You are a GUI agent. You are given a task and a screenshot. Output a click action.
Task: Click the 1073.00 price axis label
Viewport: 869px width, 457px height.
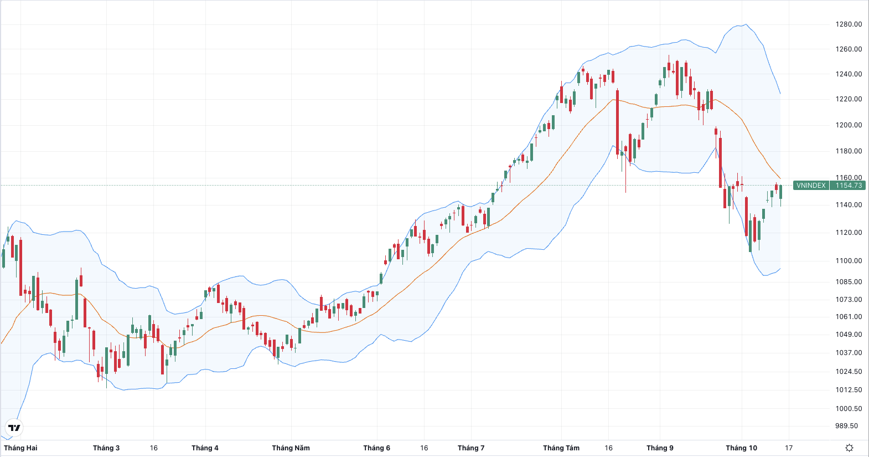pyautogui.click(x=849, y=300)
